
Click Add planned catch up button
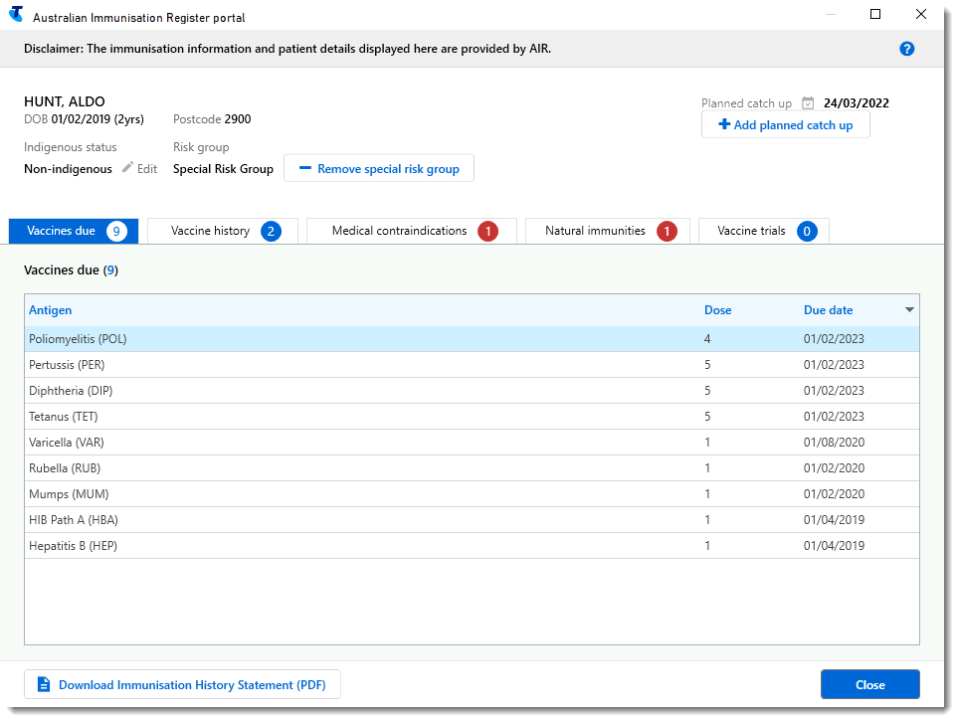click(x=785, y=124)
